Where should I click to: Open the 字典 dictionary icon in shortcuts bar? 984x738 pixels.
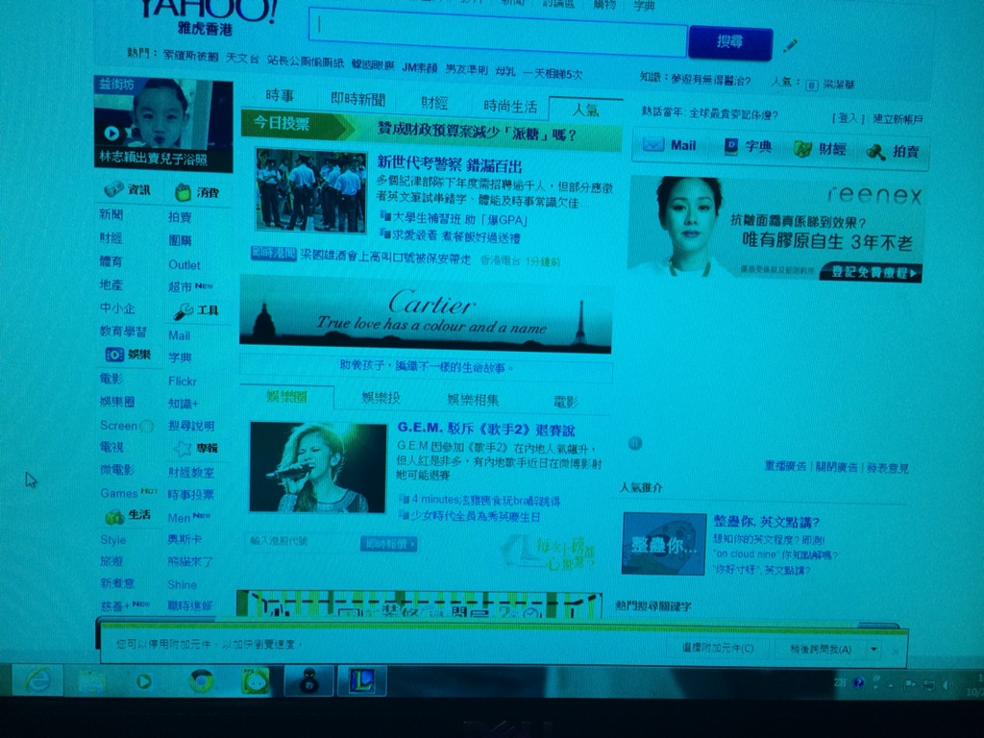coord(731,146)
